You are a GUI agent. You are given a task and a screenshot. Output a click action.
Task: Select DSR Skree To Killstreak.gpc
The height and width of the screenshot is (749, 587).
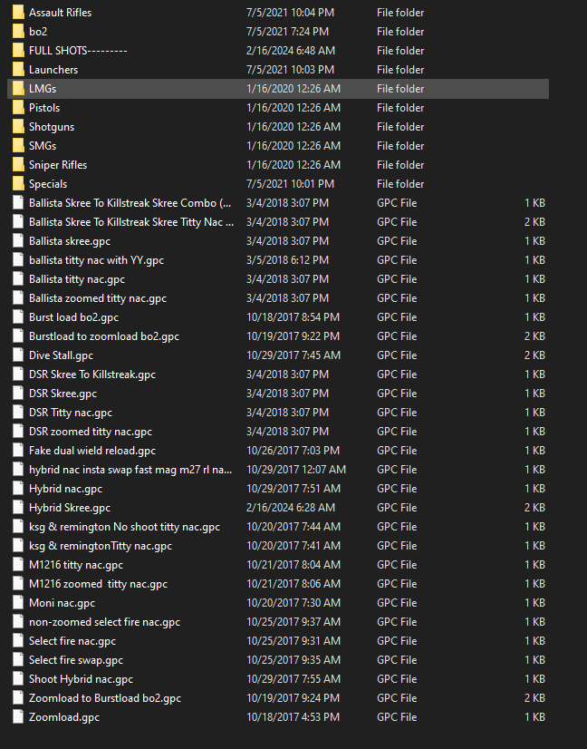[x=92, y=374]
